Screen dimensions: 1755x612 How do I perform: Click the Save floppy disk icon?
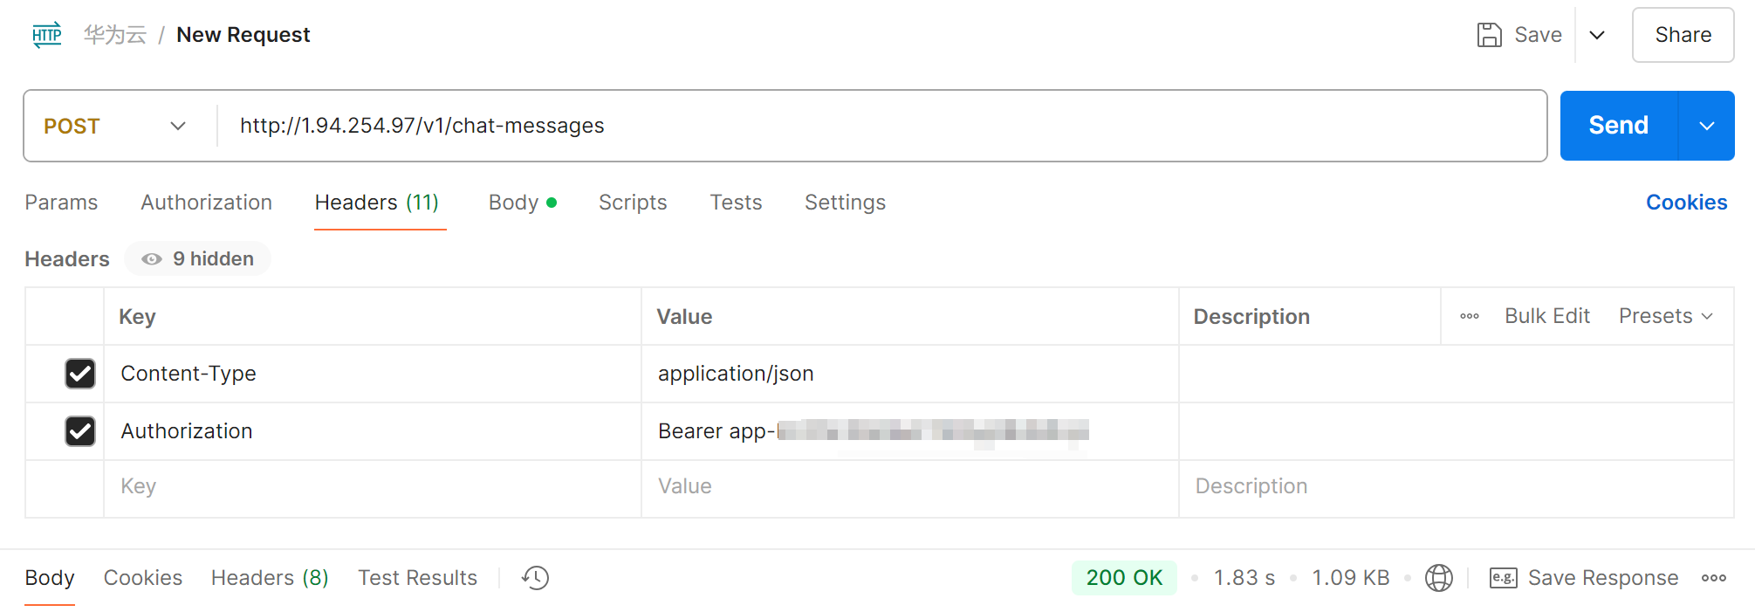pos(1489,35)
